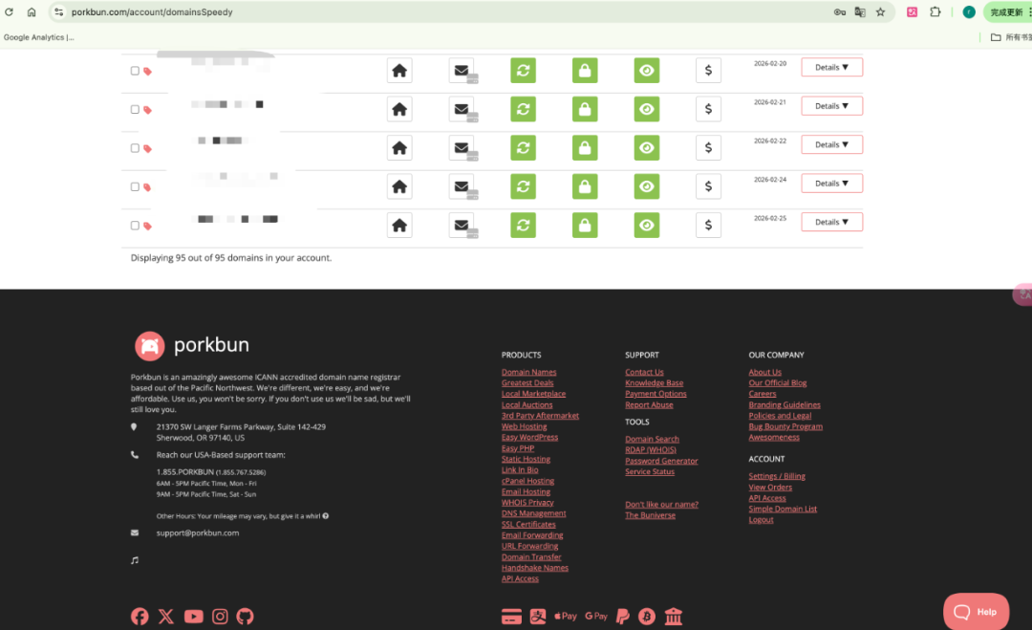Click green auto-renew icon for the 2026-02-22 domain
The image size is (1032, 630).
pos(523,148)
